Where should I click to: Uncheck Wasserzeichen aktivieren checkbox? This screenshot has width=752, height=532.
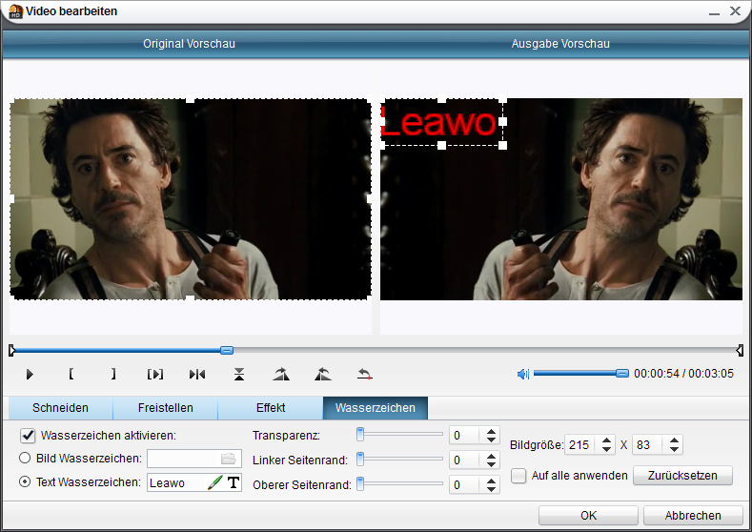[29, 436]
